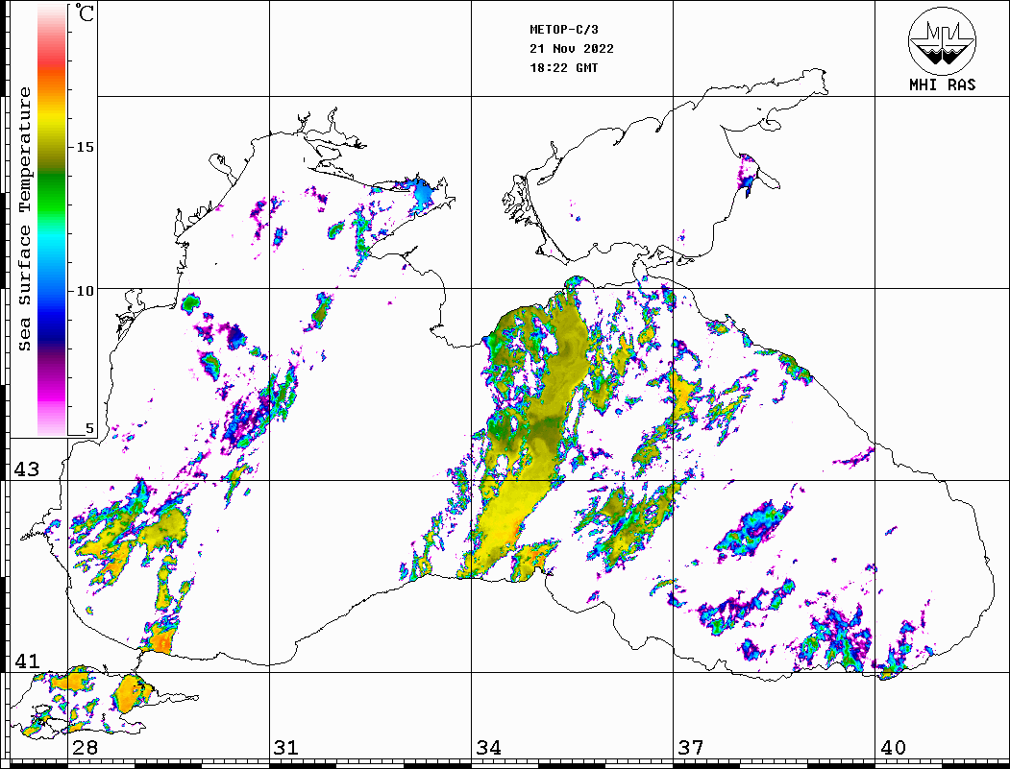Click the latitude label 41

click(26, 661)
